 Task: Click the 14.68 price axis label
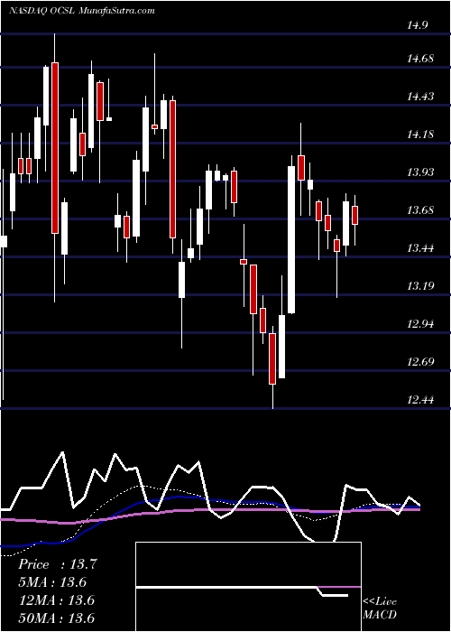421,59
